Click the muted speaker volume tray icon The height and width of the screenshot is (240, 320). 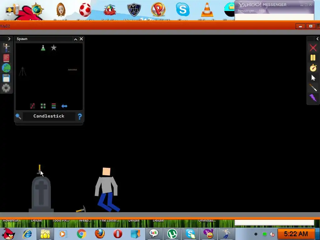(x=272, y=234)
